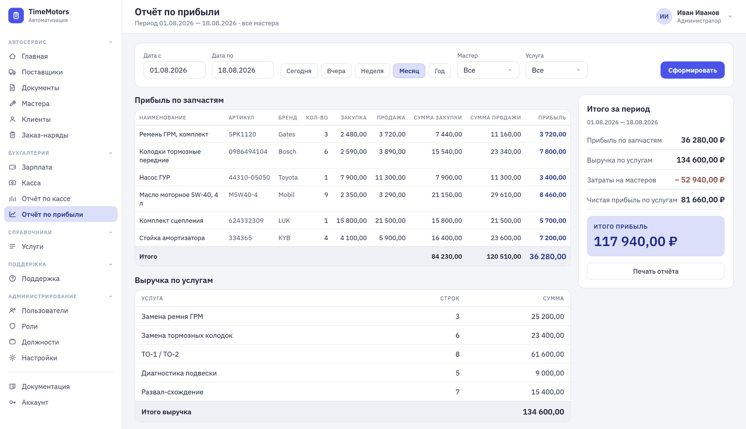The width and height of the screenshot is (746, 429).
Task: Click the Дата с input field
Action: (x=174, y=70)
